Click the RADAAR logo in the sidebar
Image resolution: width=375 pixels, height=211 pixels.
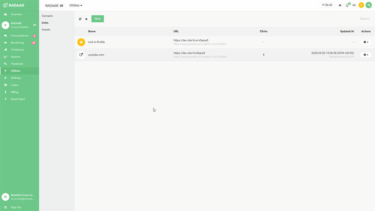click(x=14, y=5)
